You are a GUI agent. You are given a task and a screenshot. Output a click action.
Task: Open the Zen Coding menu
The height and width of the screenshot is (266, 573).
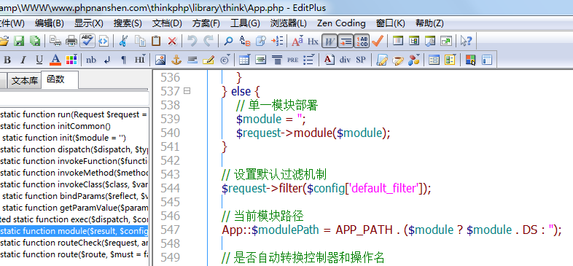tap(341, 23)
